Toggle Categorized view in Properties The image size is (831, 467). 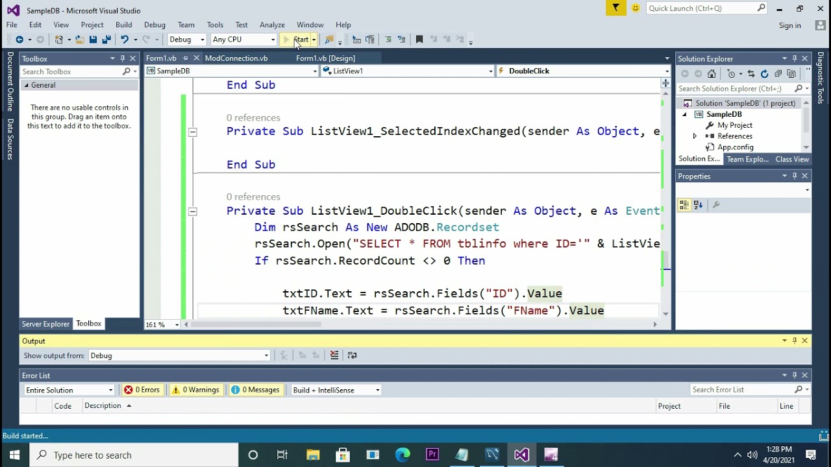(684, 205)
